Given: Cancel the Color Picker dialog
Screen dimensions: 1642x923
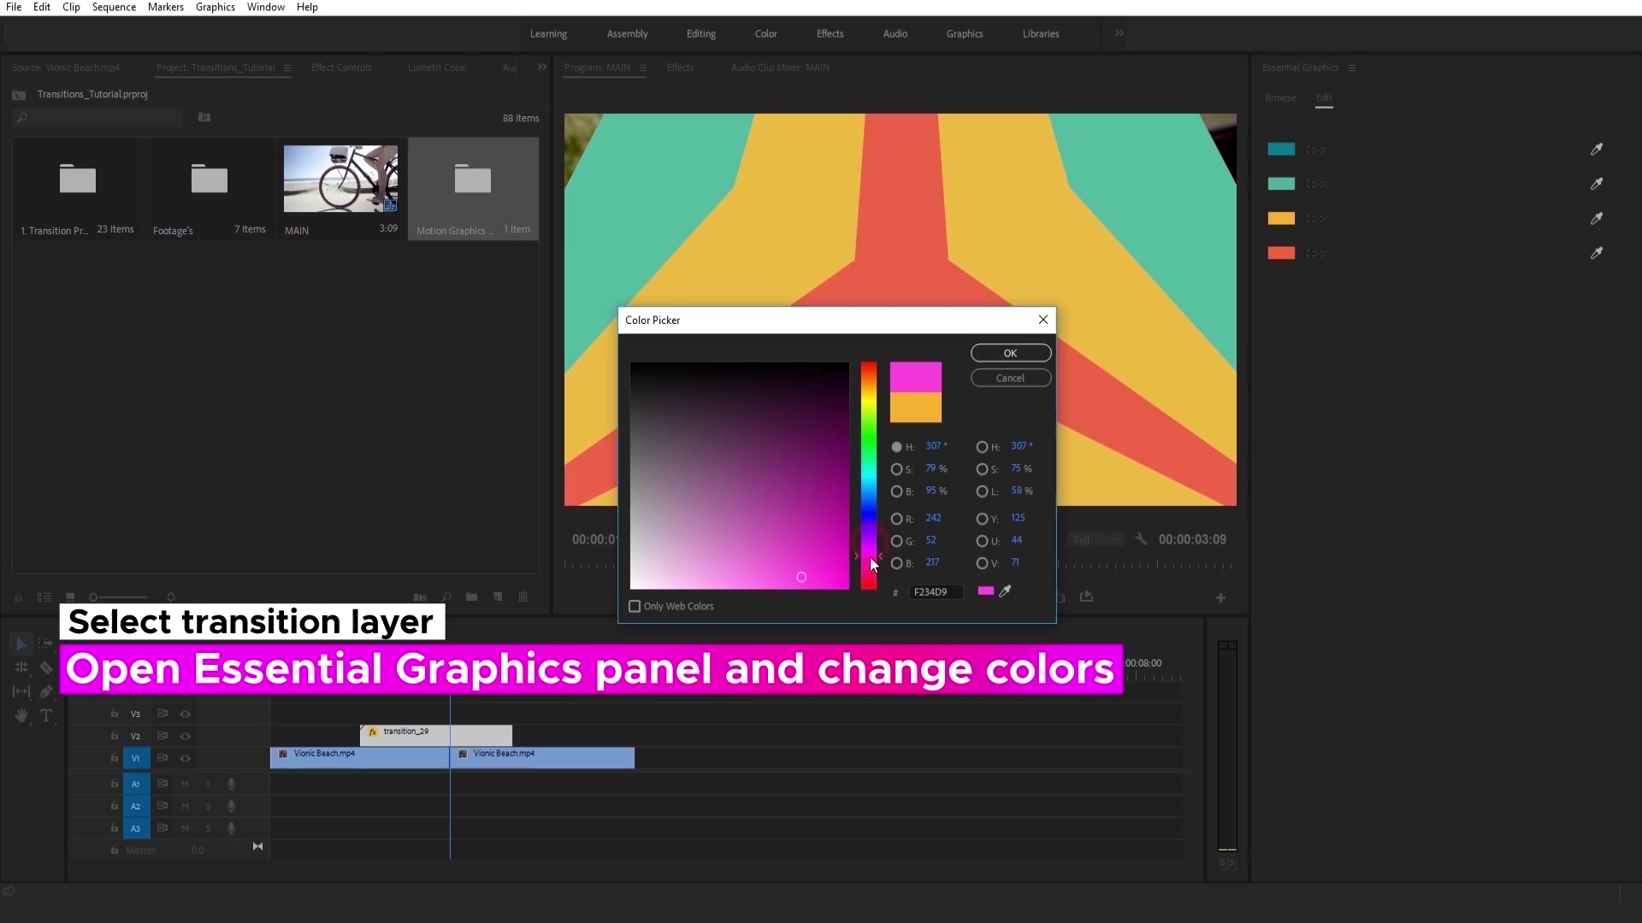Looking at the screenshot, I should (x=1010, y=378).
